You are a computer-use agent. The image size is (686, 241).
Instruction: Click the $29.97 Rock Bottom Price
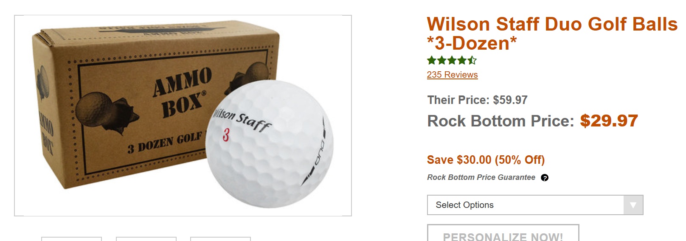pyautogui.click(x=609, y=121)
